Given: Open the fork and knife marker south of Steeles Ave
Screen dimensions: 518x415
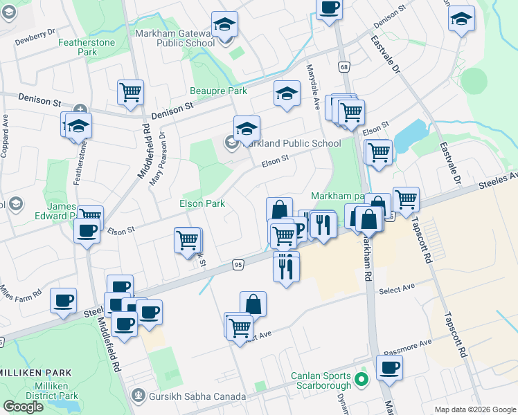Looking at the screenshot, I should tap(287, 269).
